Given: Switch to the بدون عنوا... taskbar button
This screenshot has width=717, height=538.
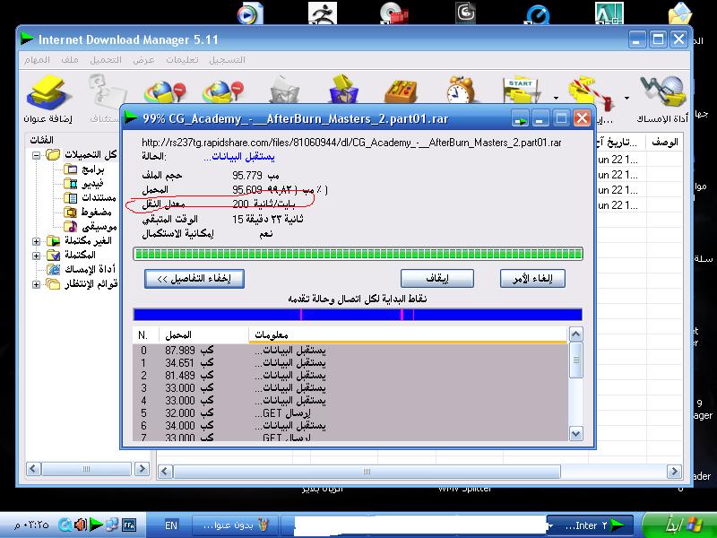Looking at the screenshot, I should [x=234, y=525].
